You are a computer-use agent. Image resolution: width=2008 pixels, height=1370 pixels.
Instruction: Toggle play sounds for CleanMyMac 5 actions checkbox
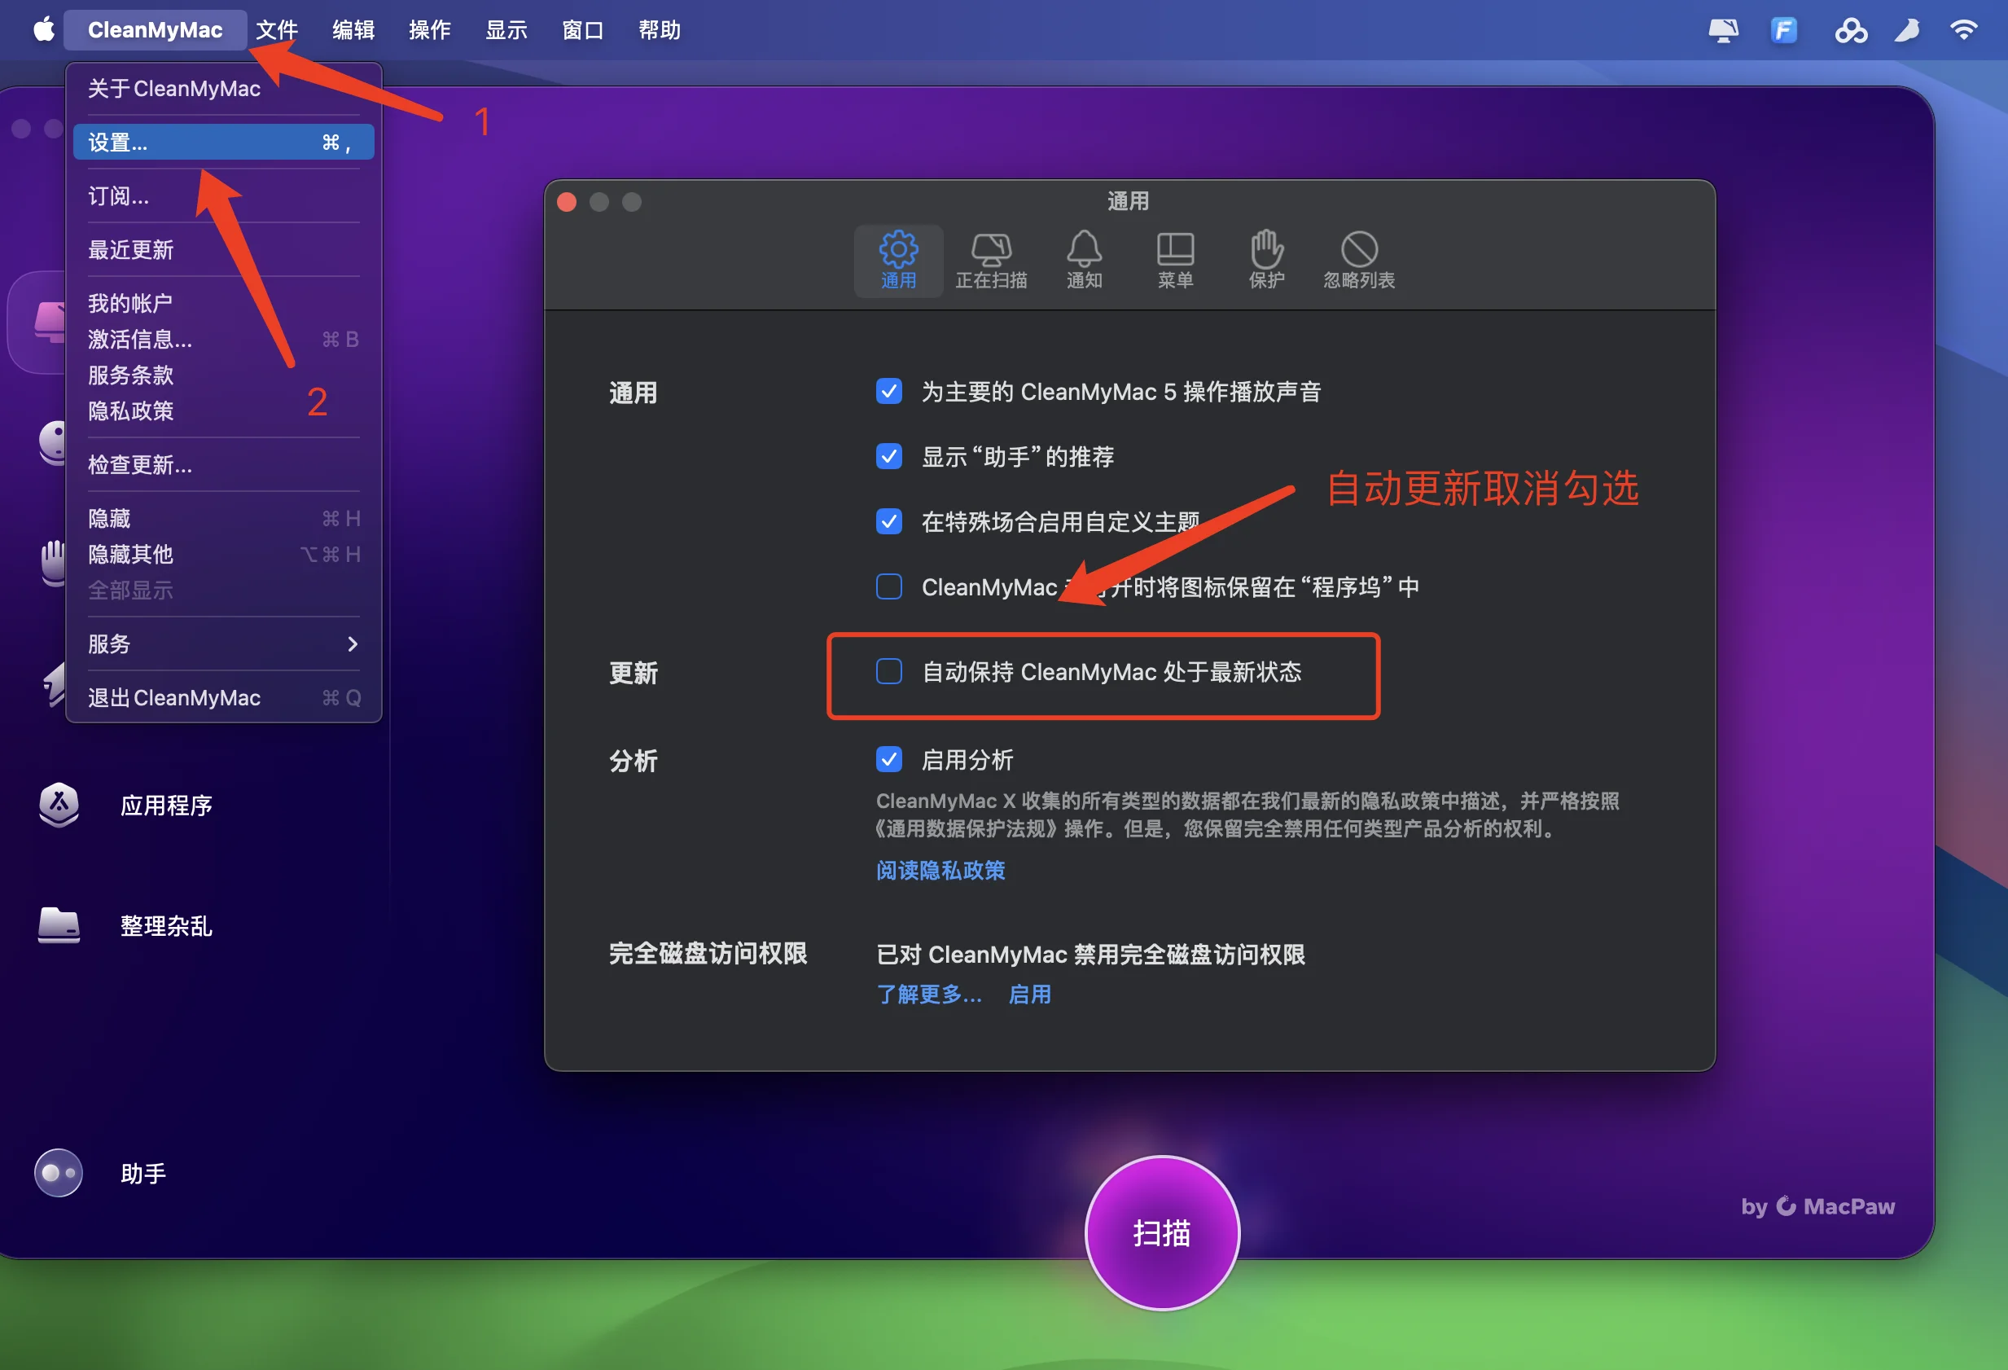tap(889, 392)
